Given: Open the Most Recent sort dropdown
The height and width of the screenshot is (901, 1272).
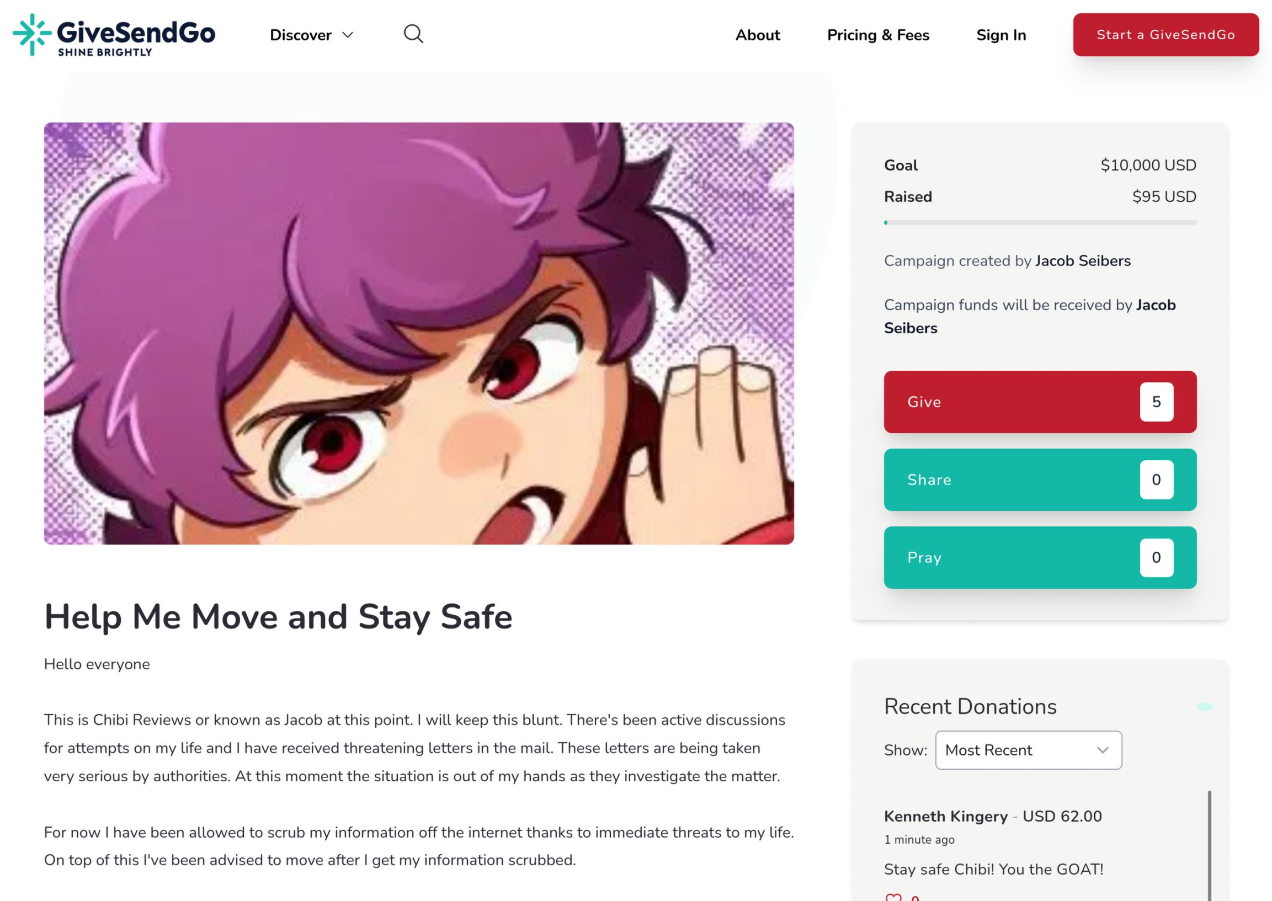Looking at the screenshot, I should [1028, 749].
